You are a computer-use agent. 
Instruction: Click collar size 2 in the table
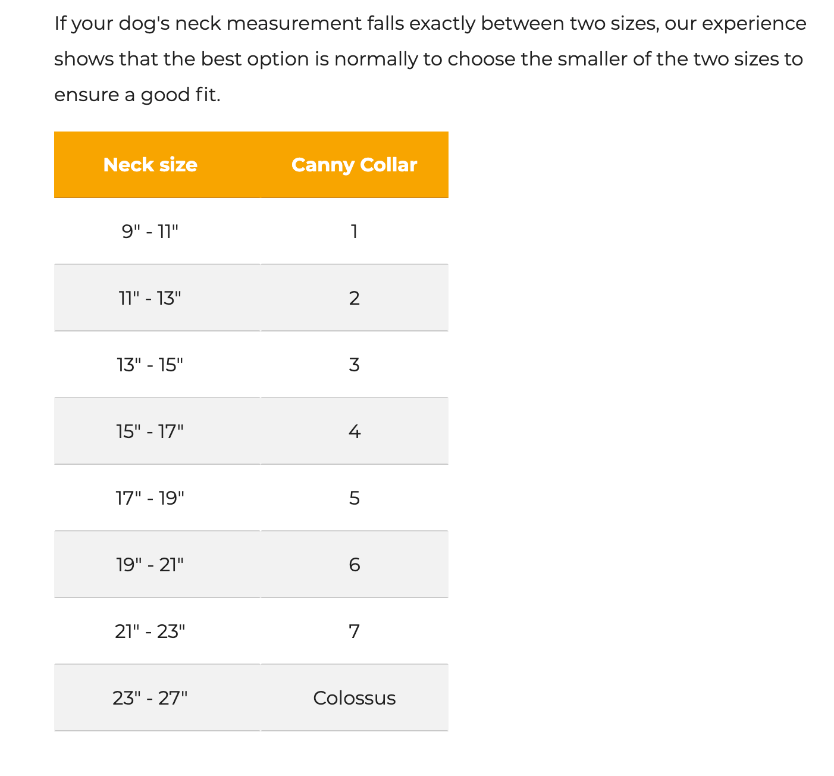(x=354, y=298)
